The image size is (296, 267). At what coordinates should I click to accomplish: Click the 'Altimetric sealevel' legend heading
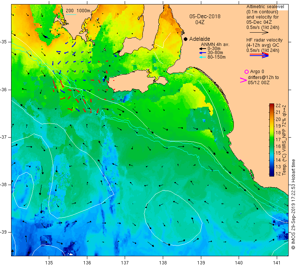coord(265,7)
